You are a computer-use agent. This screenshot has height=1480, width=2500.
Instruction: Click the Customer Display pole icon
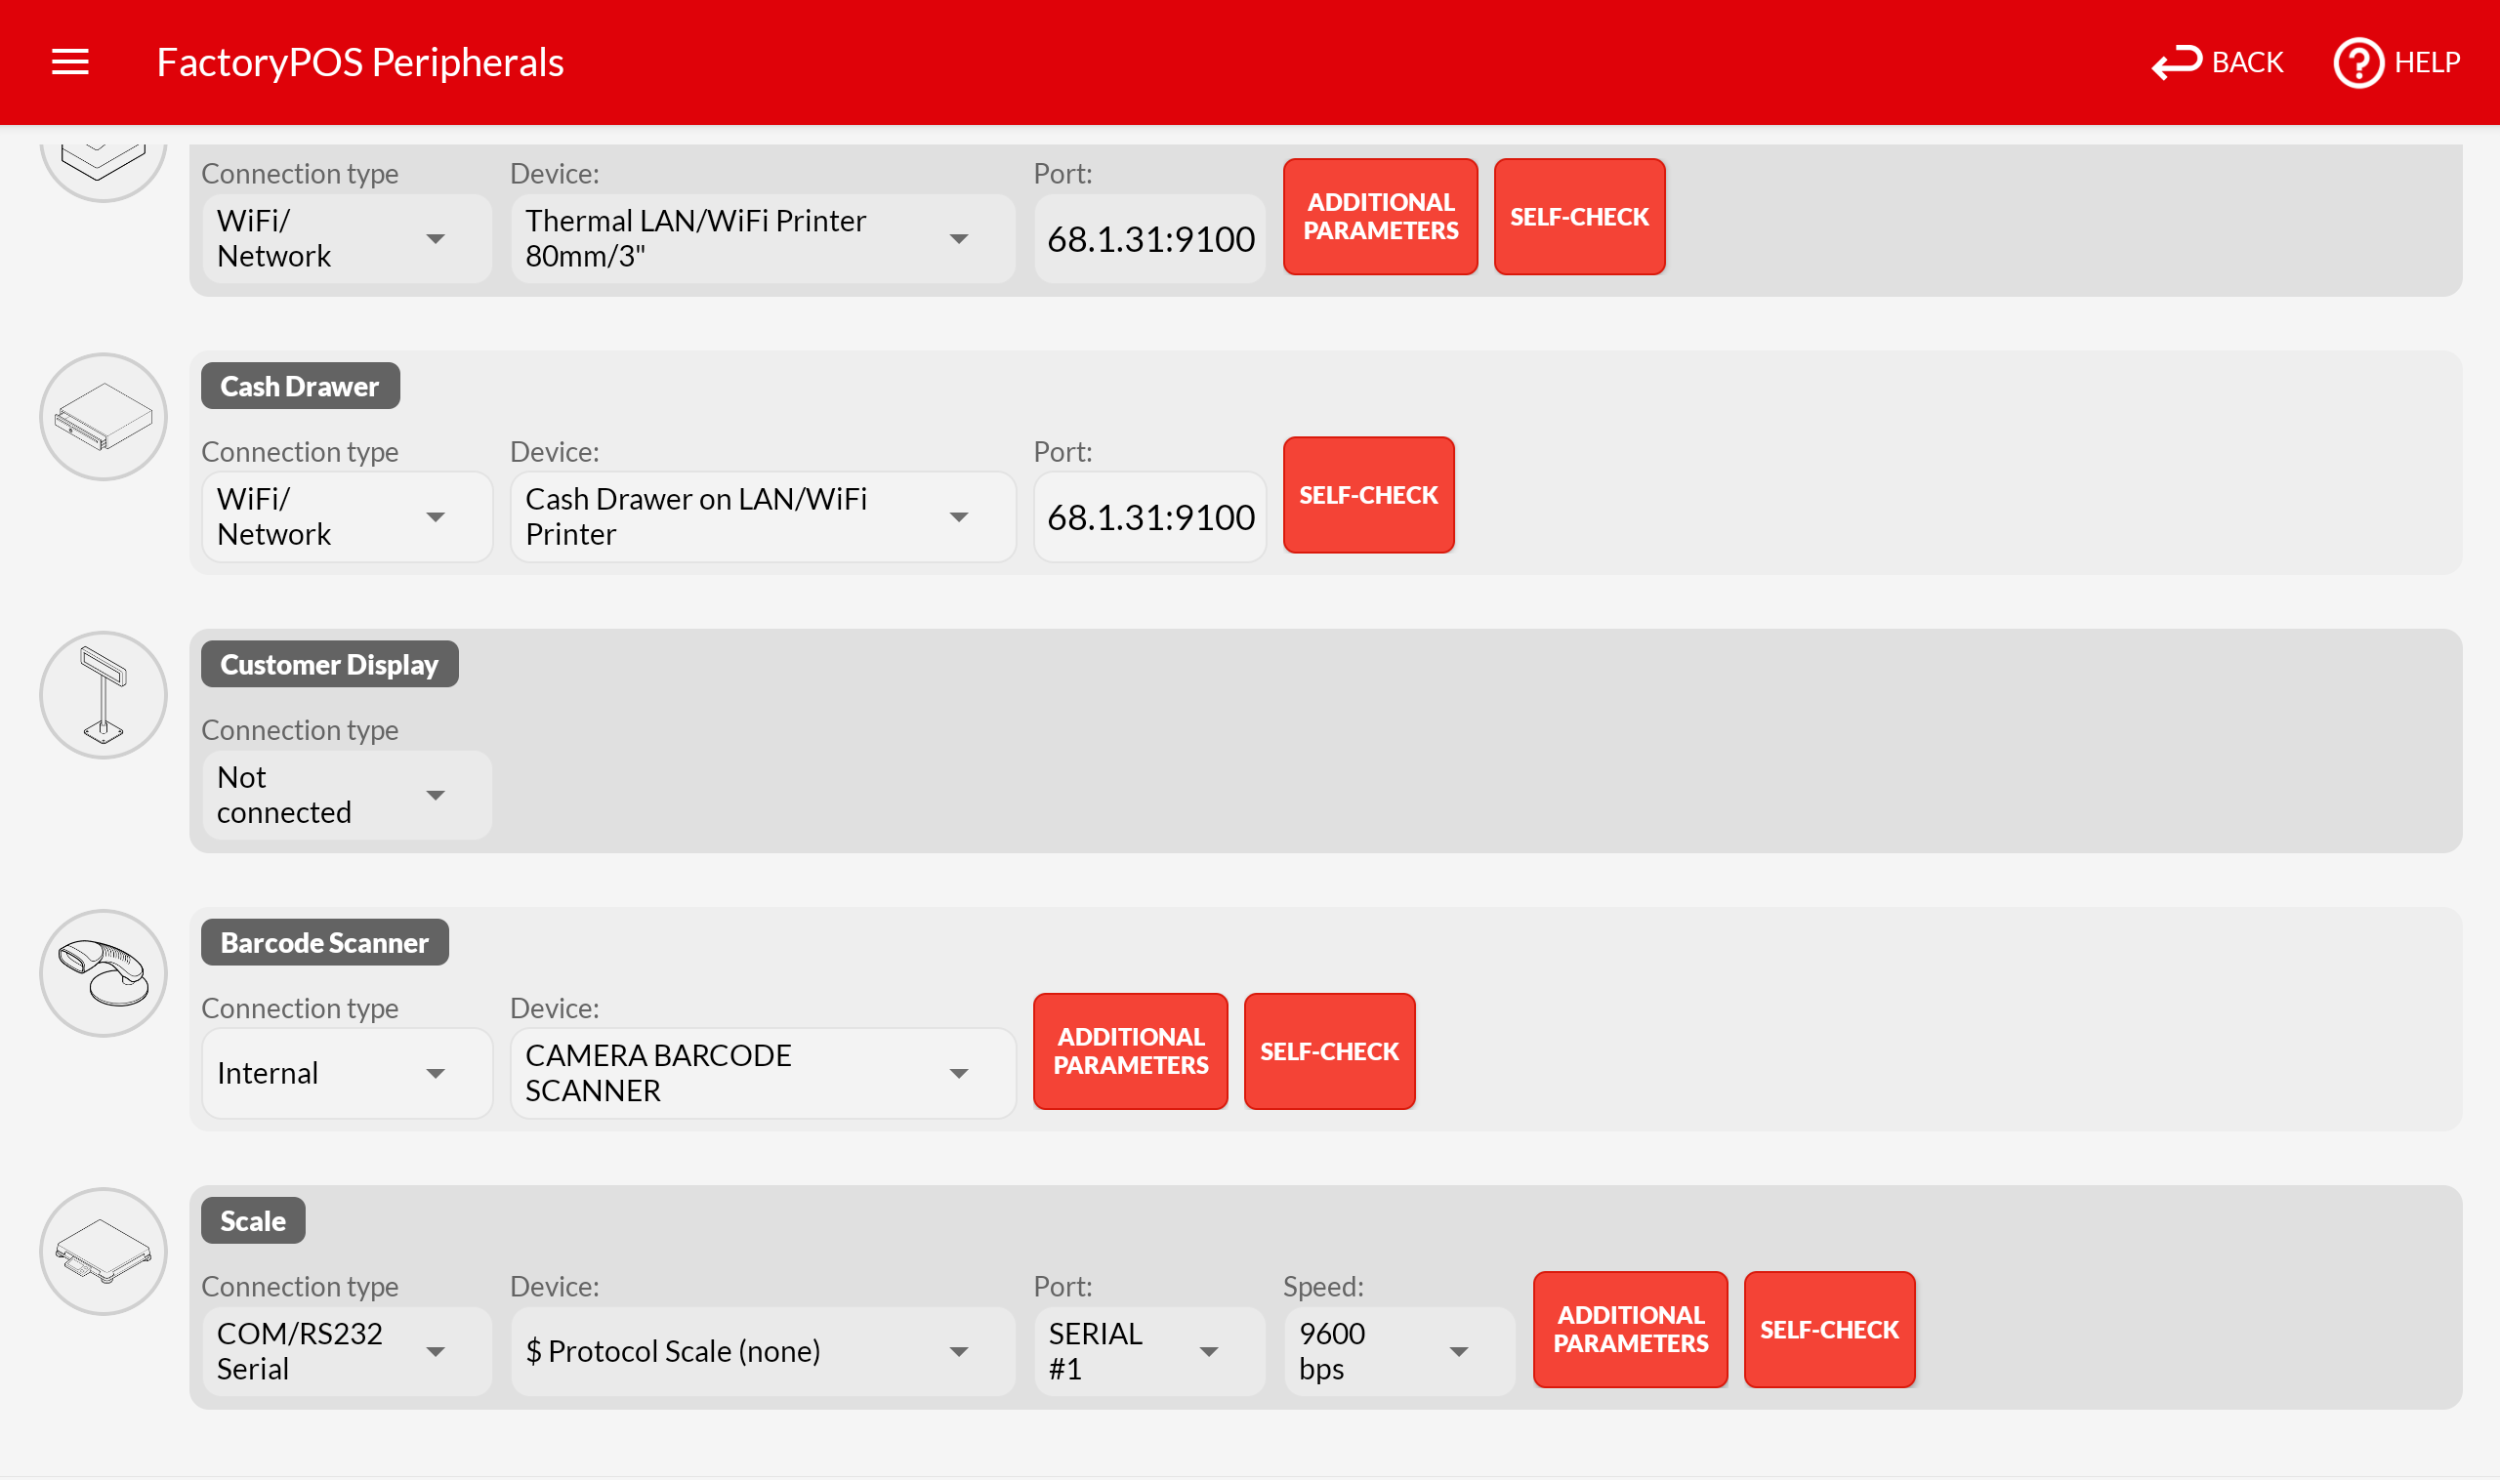pos(103,695)
